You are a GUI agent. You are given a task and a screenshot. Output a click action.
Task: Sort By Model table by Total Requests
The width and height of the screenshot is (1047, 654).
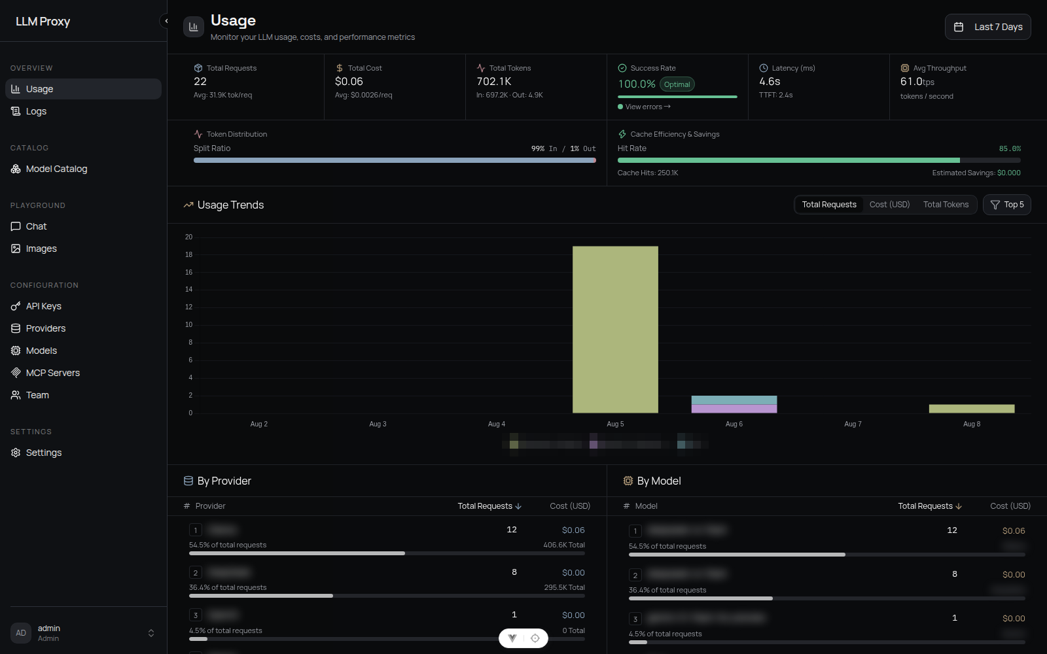pos(930,506)
